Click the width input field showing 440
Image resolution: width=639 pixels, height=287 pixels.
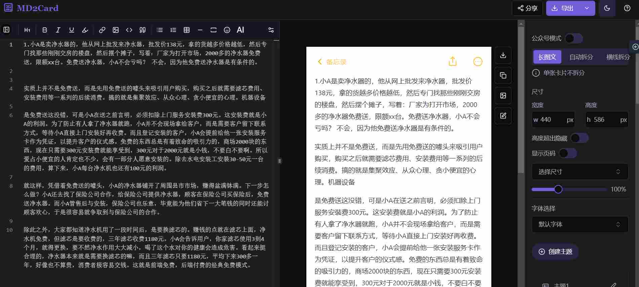(x=553, y=119)
